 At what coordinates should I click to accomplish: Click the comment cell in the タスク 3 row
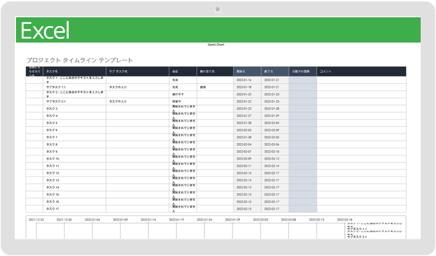click(361, 109)
